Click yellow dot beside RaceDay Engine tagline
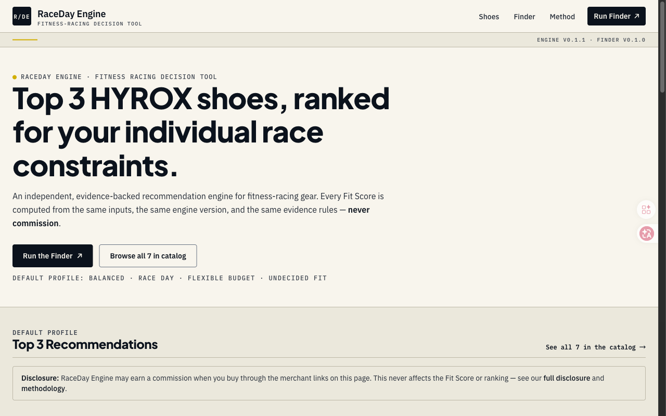Image resolution: width=666 pixels, height=416 pixels. 15,77
